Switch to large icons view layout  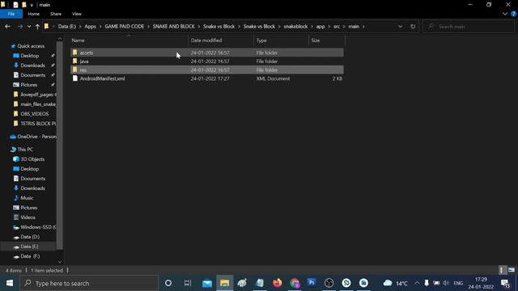[x=512, y=270]
